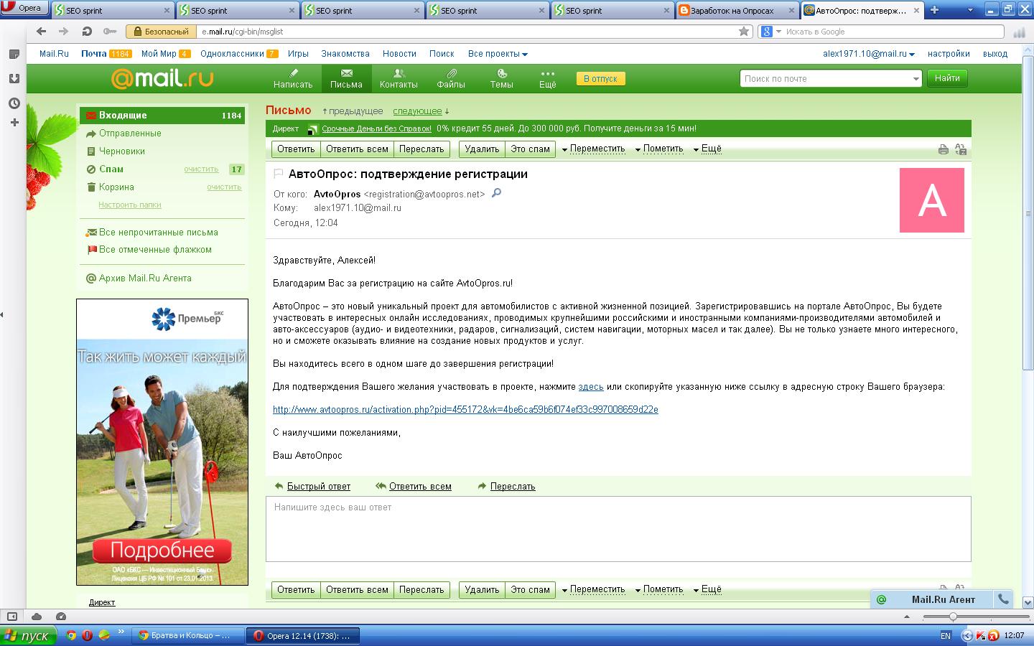
Task: Open the Черновики folder
Action: point(122,151)
